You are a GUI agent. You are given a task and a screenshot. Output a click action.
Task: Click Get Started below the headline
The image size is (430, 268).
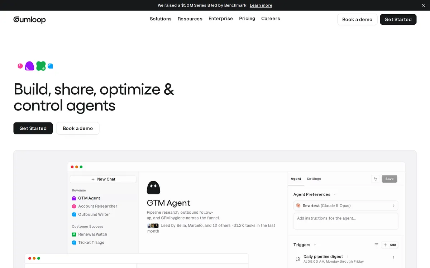point(33,128)
